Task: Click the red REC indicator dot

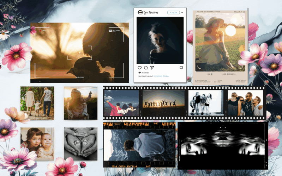Action: (x=40, y=31)
